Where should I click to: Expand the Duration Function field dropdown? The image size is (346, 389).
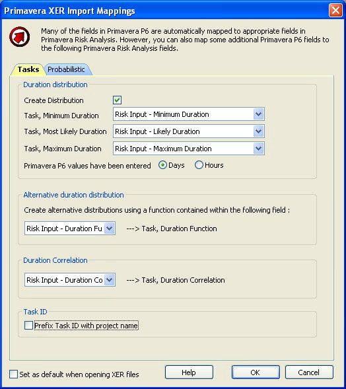[110, 229]
